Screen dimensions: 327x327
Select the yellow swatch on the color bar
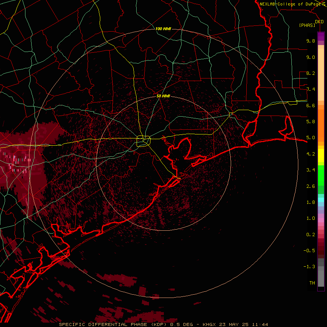tap(321, 156)
